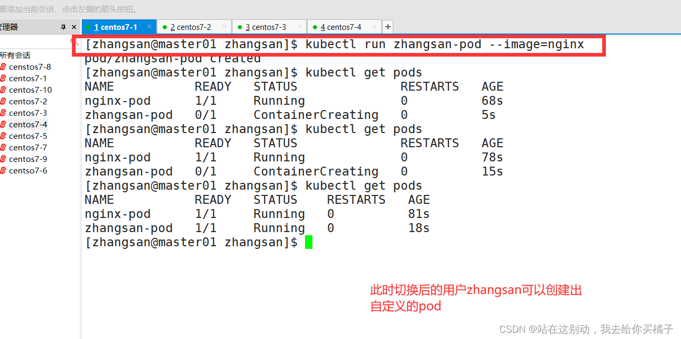Viewport: 681px width, 339px height.
Task: Select the highlighted centos7-4 session in list
Action: coord(28,124)
